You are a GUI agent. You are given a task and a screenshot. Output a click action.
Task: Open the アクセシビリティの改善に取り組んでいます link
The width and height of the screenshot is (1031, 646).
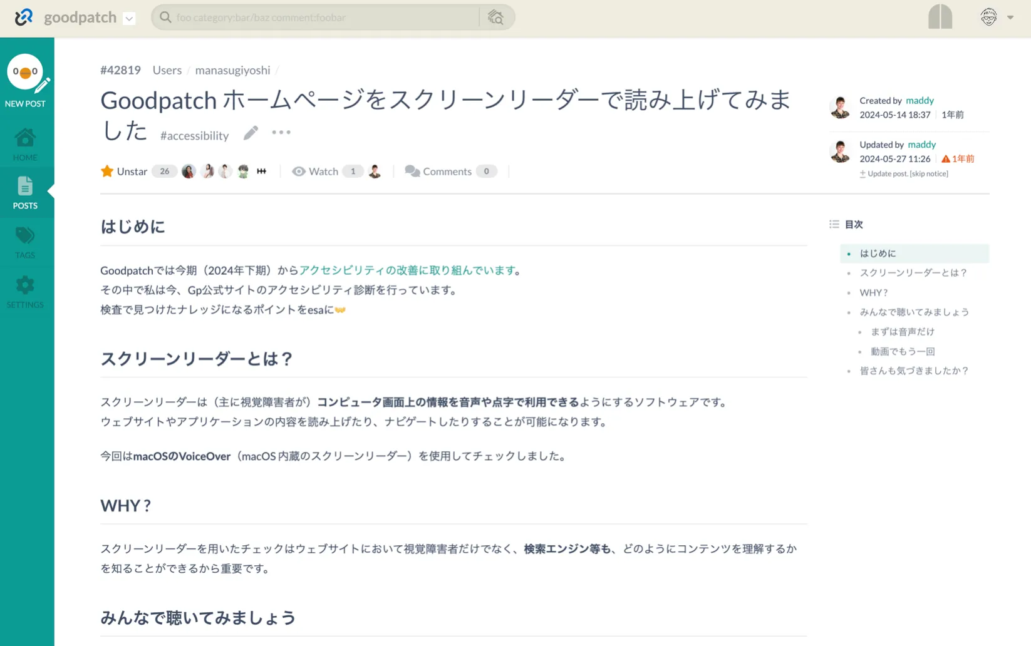pyautogui.click(x=407, y=270)
